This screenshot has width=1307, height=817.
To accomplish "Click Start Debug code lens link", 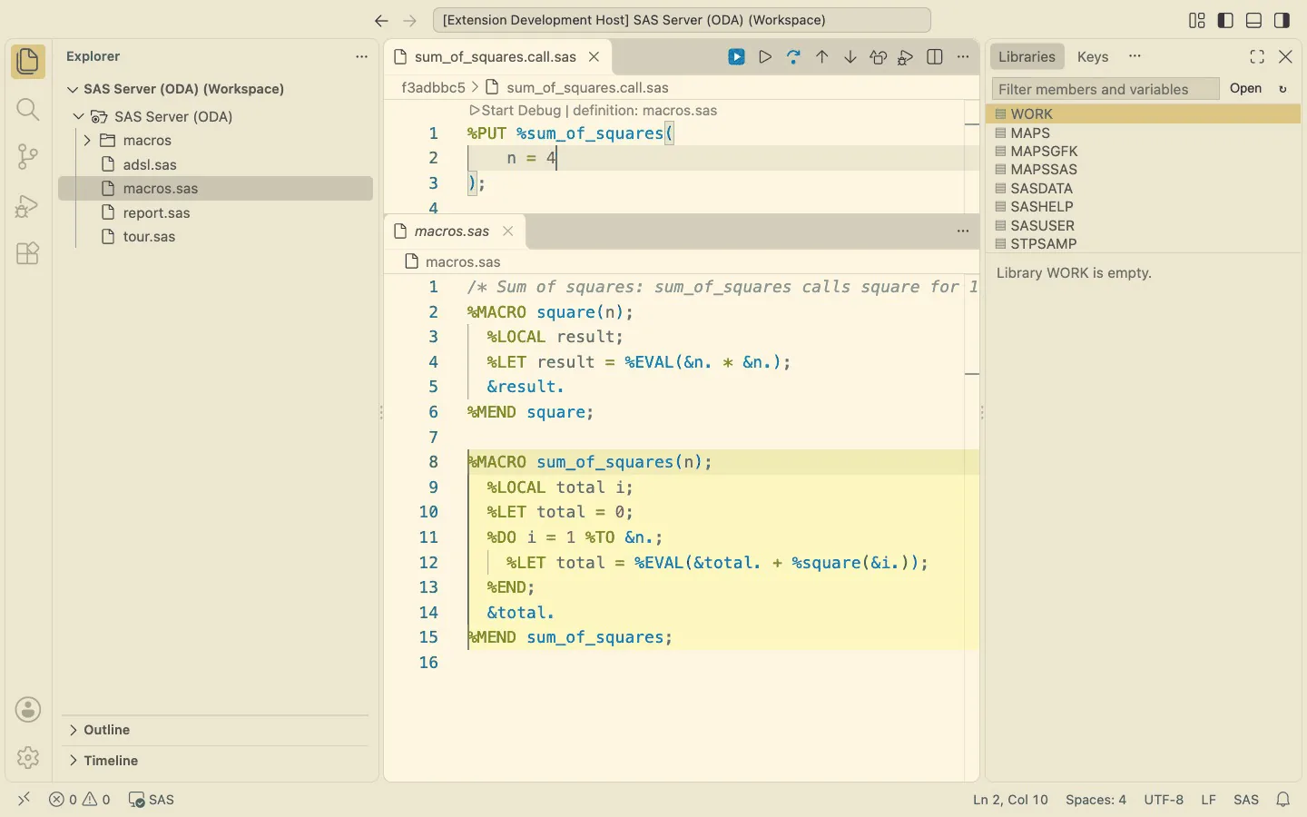I will tap(515, 111).
